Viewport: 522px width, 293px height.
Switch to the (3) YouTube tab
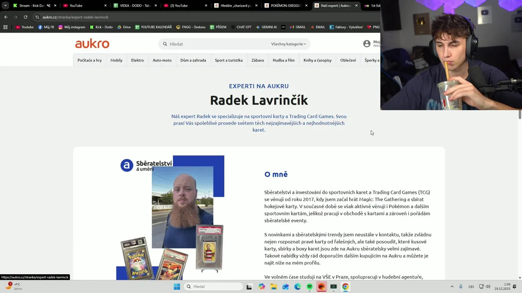[185, 6]
